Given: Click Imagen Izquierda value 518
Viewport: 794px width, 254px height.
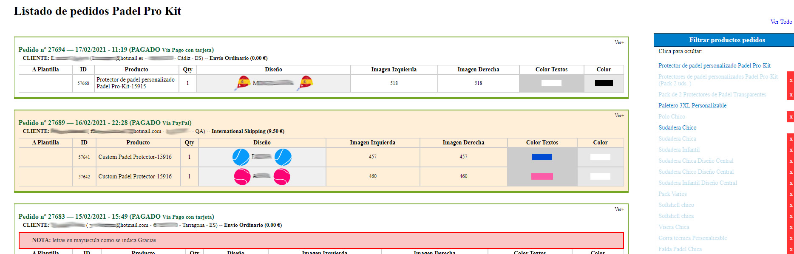Looking at the screenshot, I should pos(394,83).
